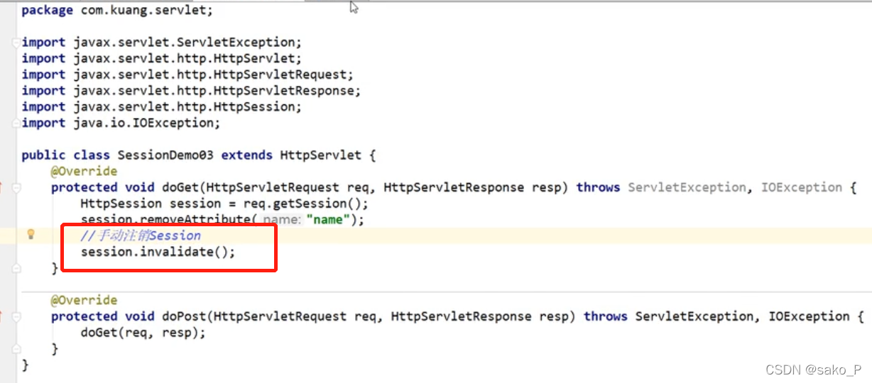
Task: Click the @Override annotation above doGet
Action: coord(84,172)
